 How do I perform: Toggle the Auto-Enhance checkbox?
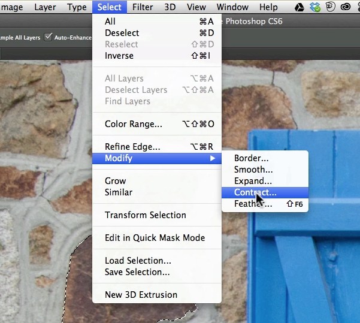tap(49, 37)
